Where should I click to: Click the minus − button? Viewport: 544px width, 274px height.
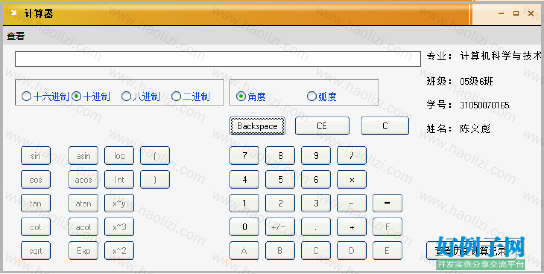click(352, 203)
